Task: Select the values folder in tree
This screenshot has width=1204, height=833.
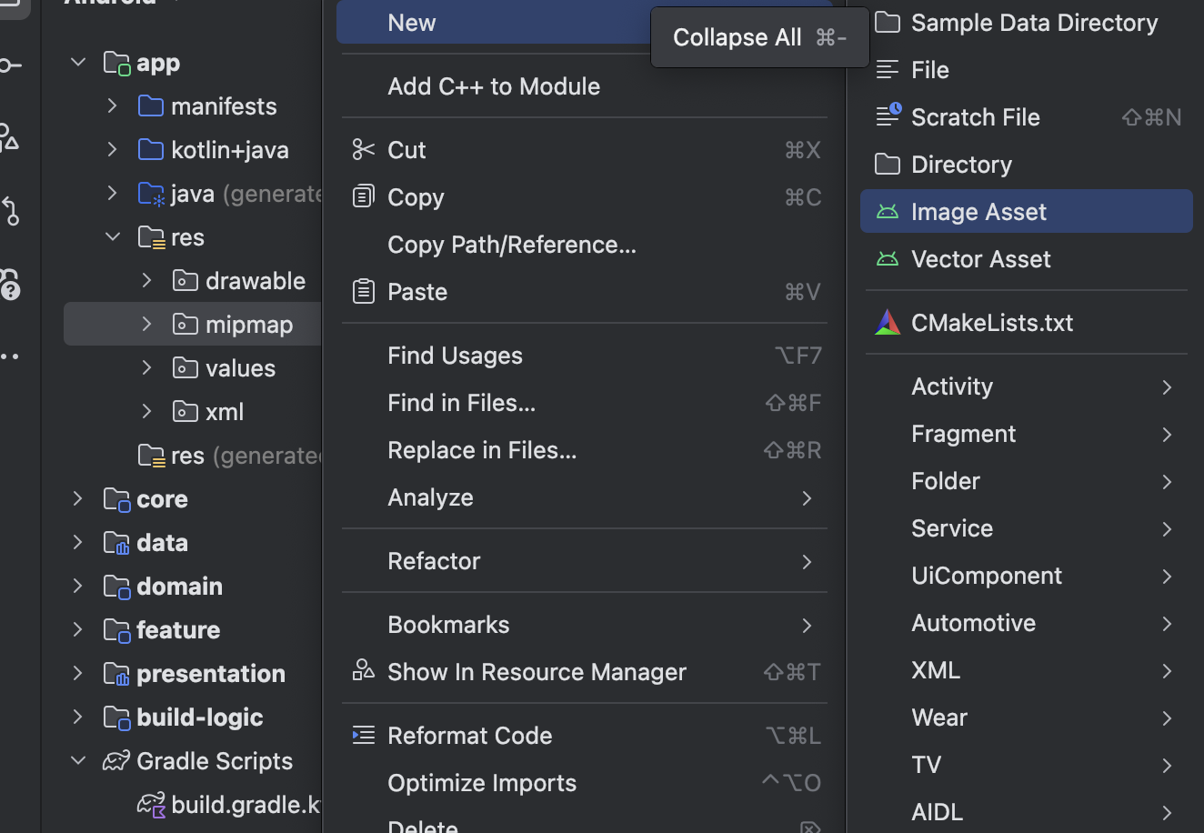Action: [x=240, y=368]
